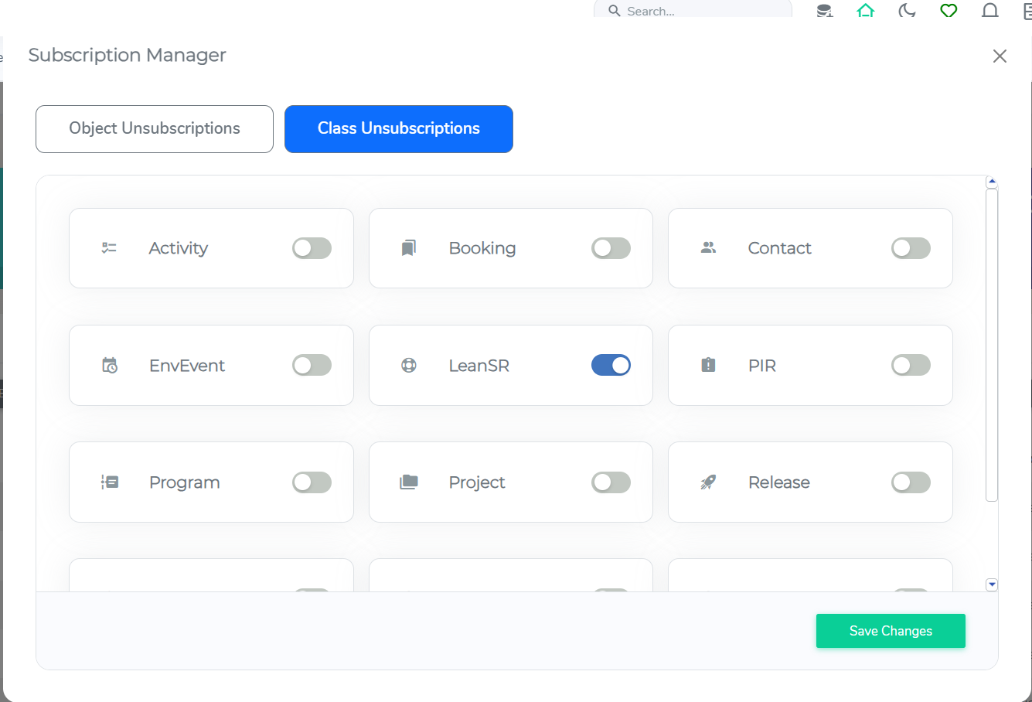1032x702 pixels.
Task: Click the Booking bookmark icon
Action: (x=409, y=248)
